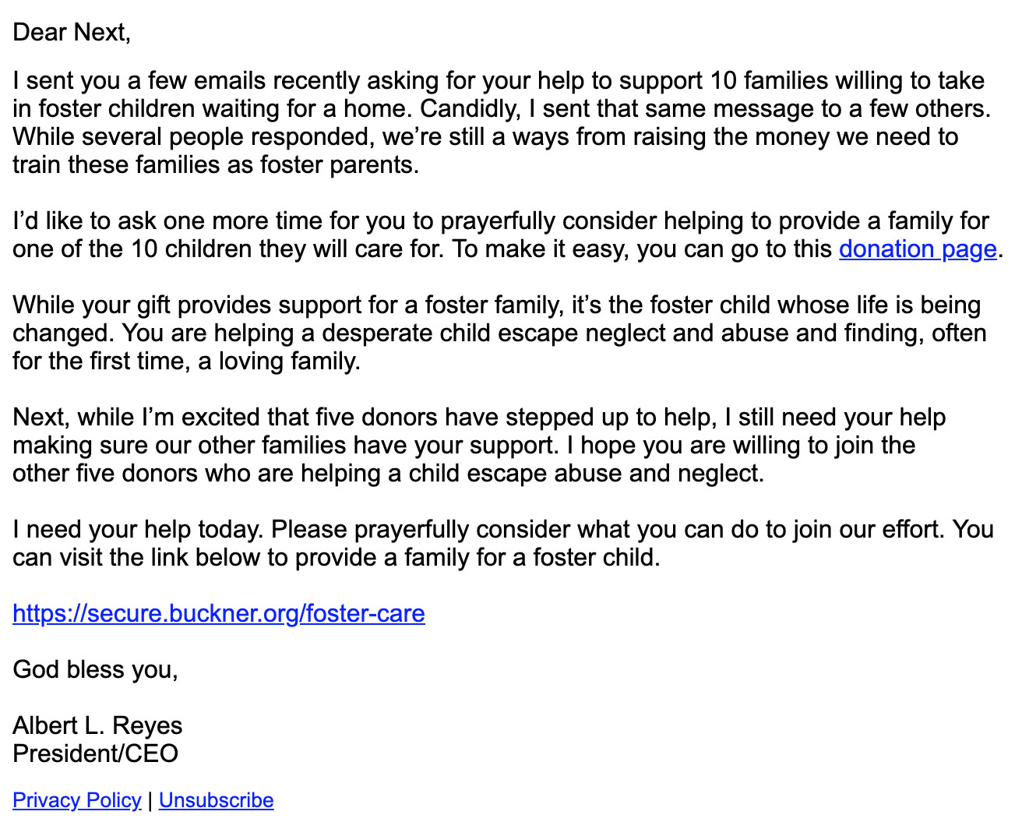Click the secure.buckner.org foster-care URL
The image size is (1022, 829).
pos(219,614)
